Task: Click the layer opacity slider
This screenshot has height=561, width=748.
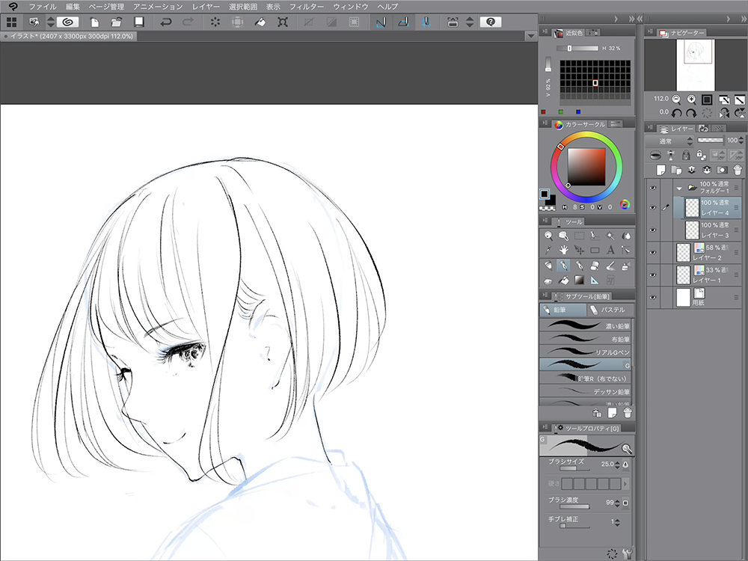Action: (711, 141)
